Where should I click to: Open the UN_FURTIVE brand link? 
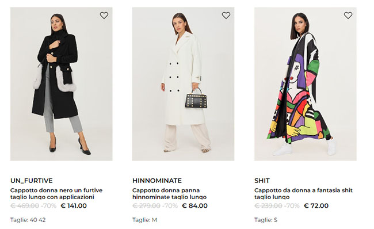click(x=32, y=181)
